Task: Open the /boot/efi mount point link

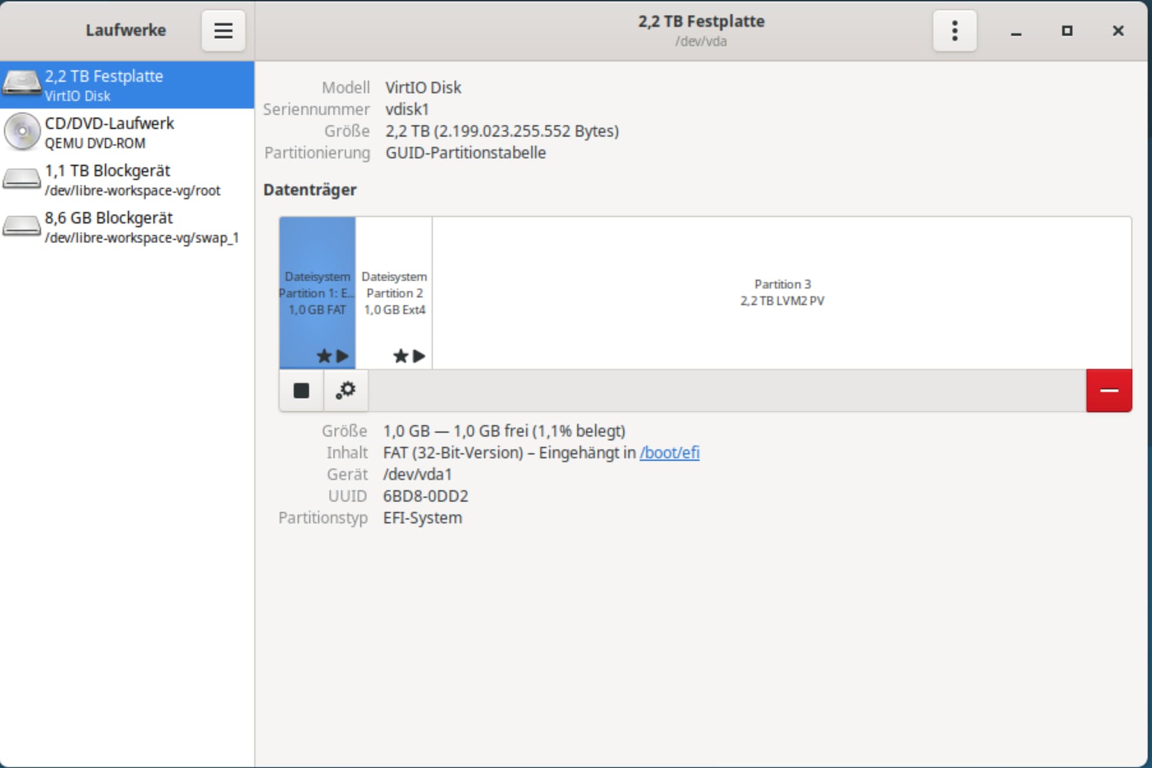Action: [x=669, y=453]
